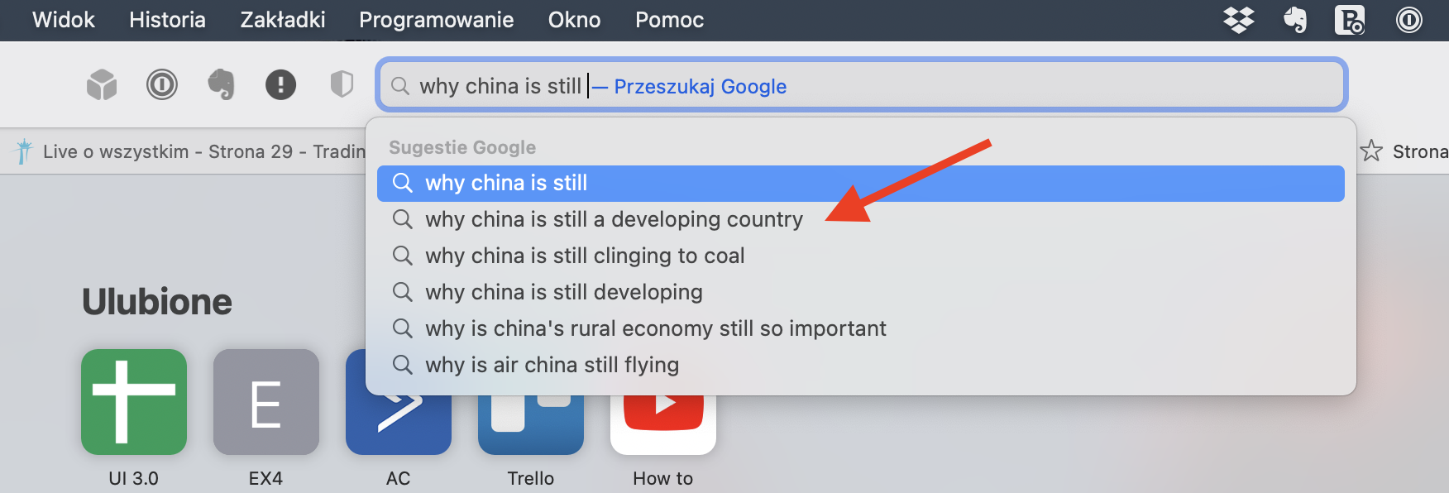Open the Dropbox menu bar icon

pos(1238,20)
